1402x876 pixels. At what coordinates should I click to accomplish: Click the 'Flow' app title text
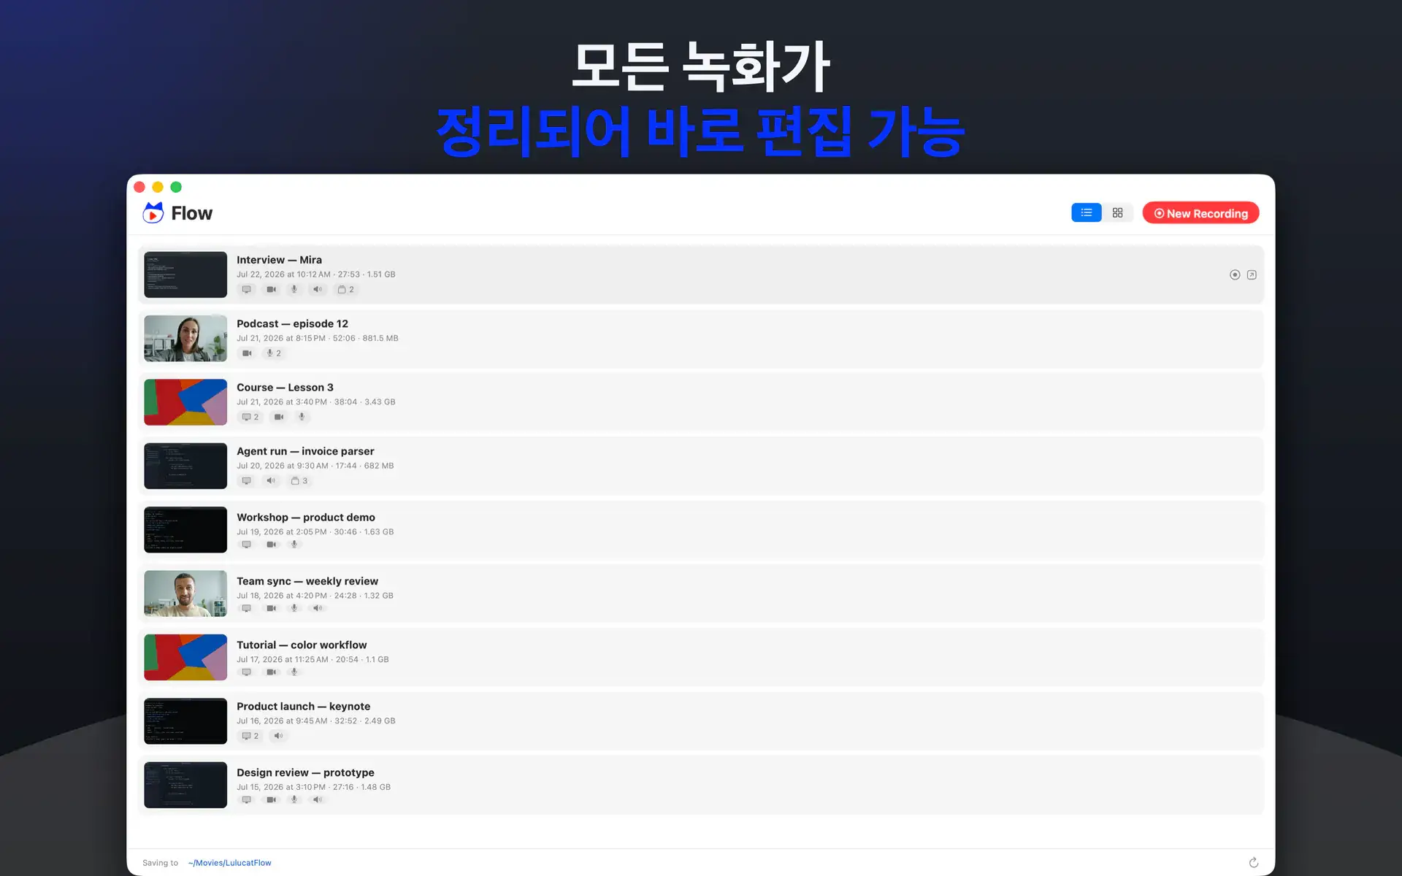[192, 213]
